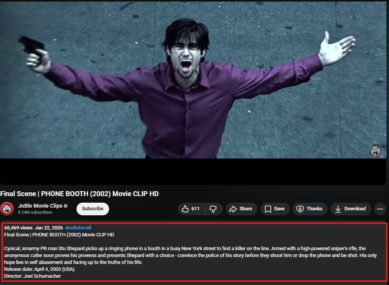Click the 611 like count
Screen dimensions: 389x285
[x=195, y=209]
